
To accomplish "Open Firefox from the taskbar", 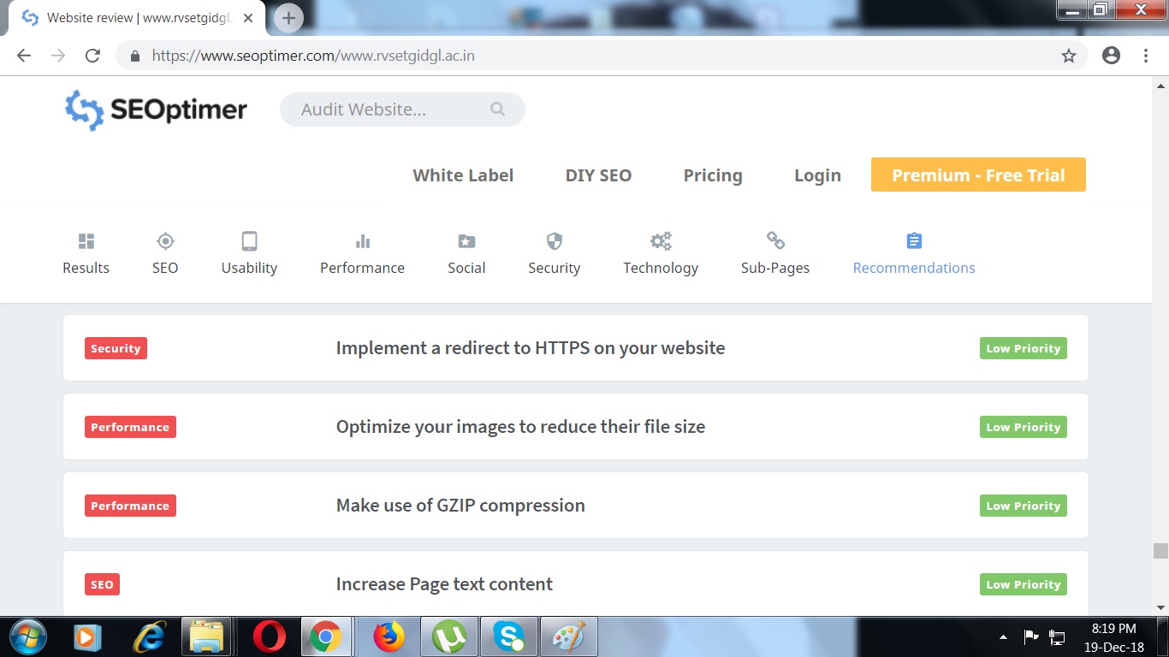I will (389, 636).
